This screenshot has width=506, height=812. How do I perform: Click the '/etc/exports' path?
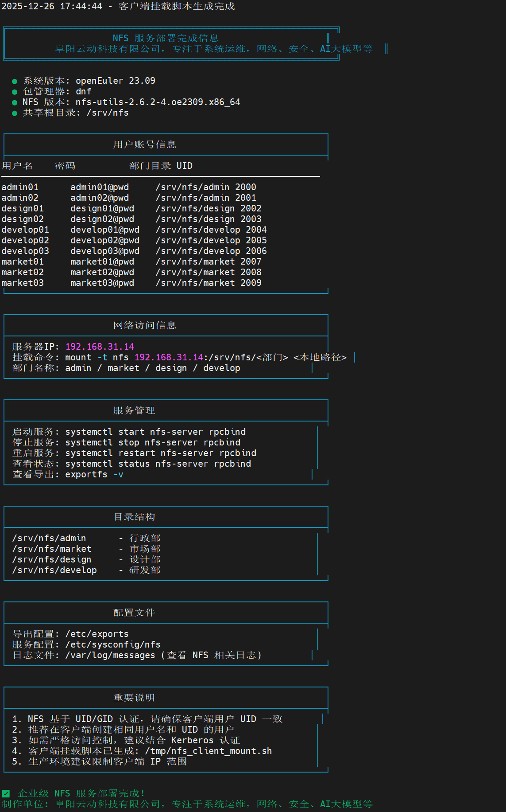(97, 634)
